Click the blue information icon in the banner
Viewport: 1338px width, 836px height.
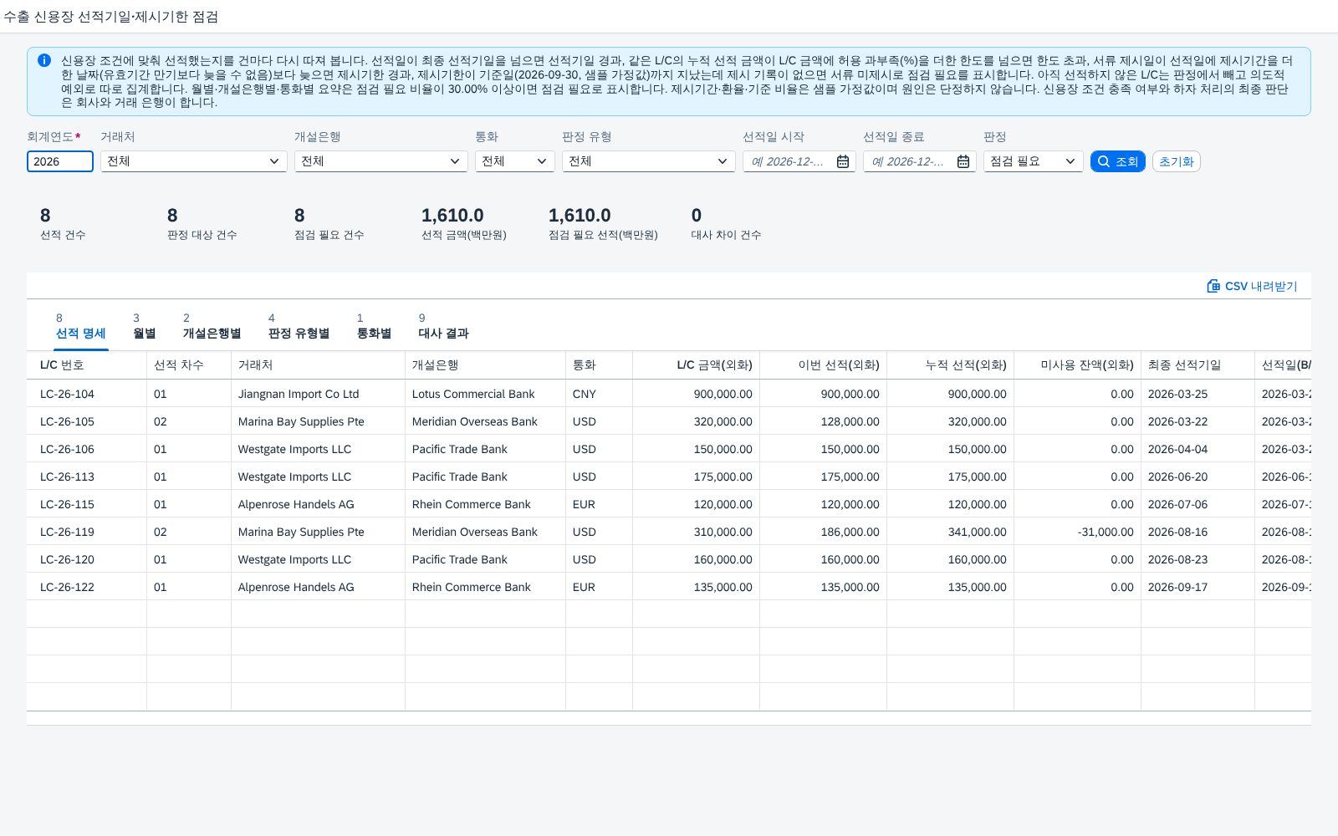coord(44,60)
